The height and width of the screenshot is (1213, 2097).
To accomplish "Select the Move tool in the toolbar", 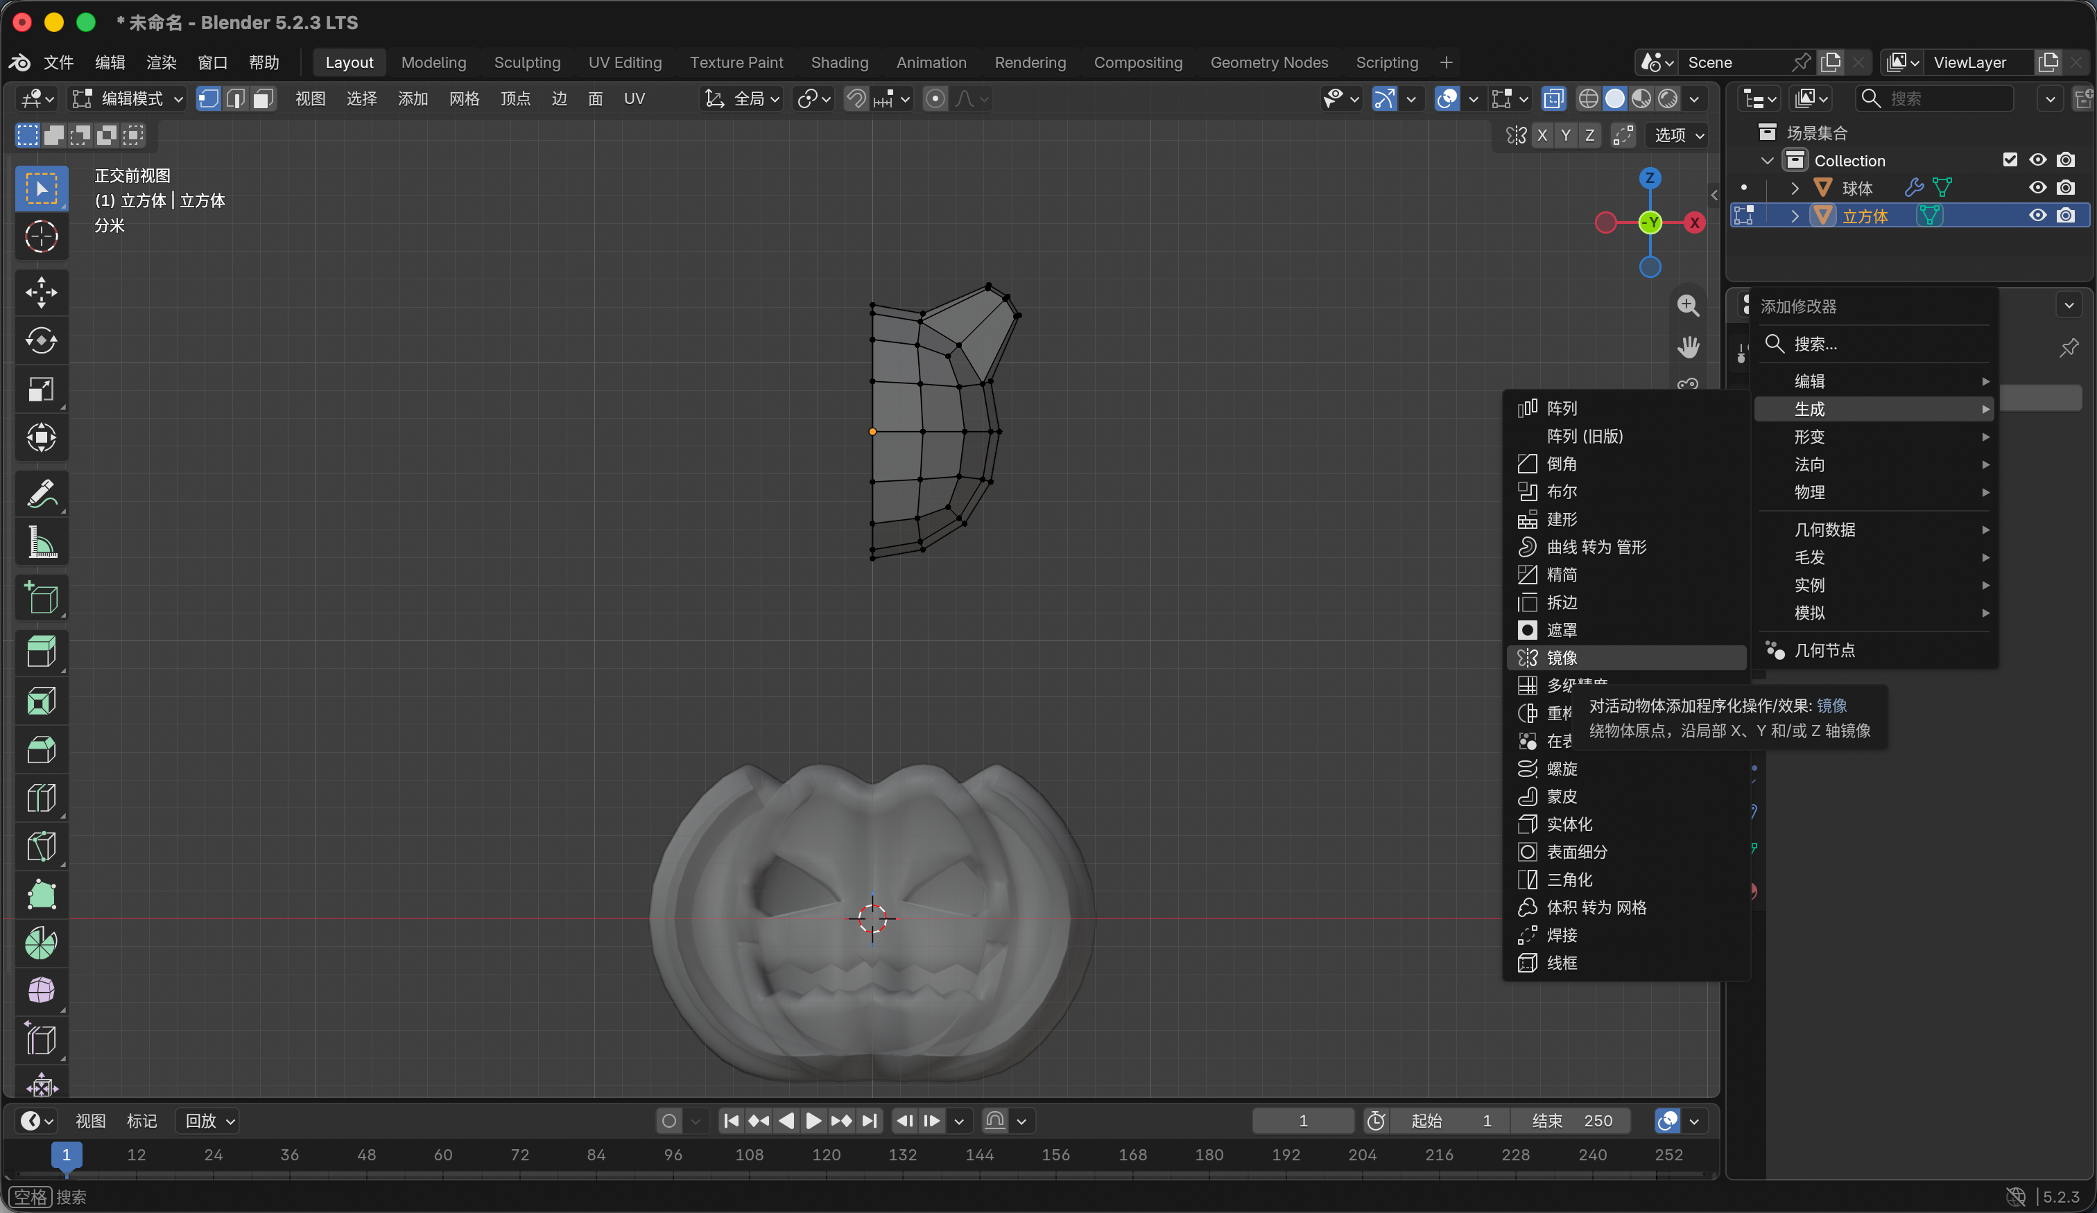I will click(x=41, y=292).
